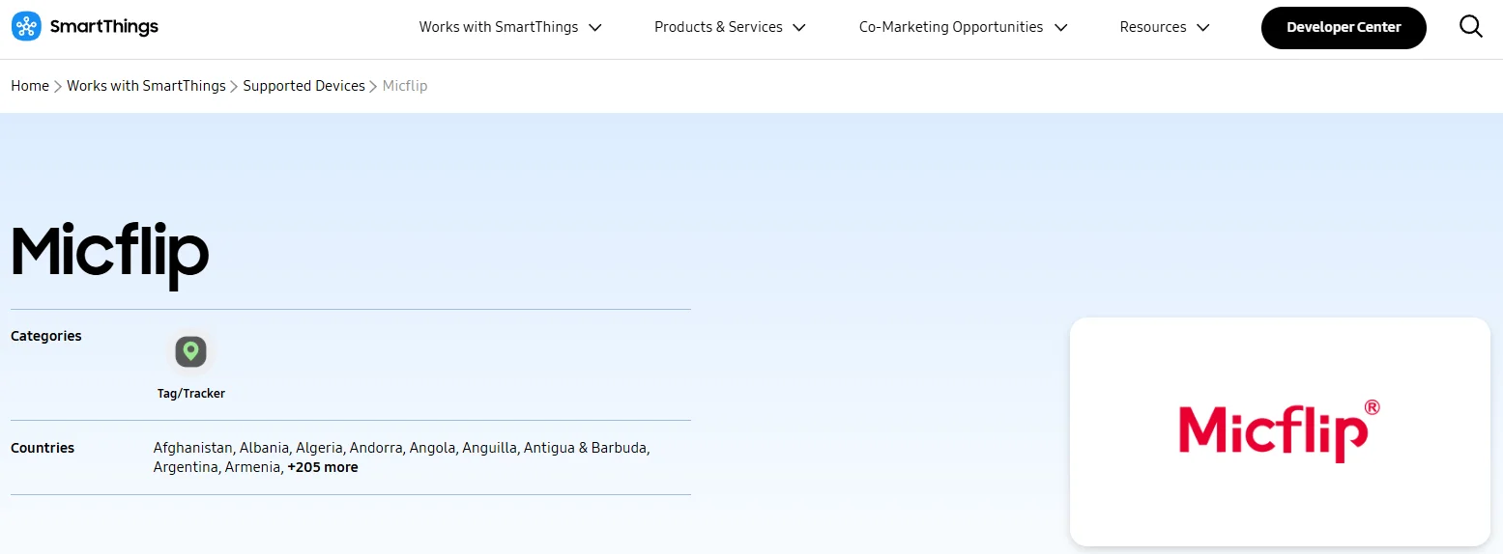Viewport: 1503px width, 554px height.
Task: Go to Home breadcrumb link
Action: (x=30, y=86)
